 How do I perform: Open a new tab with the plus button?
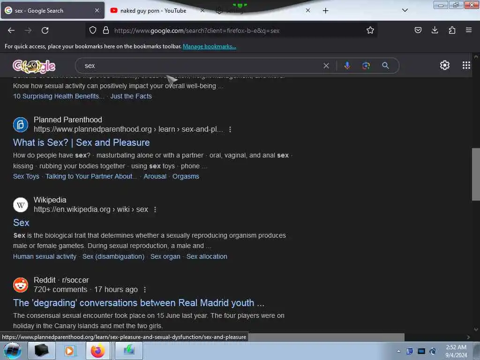(325, 11)
